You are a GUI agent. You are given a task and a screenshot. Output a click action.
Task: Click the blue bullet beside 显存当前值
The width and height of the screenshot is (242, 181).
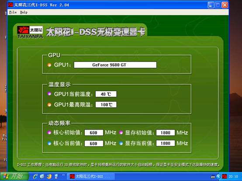coord(121,143)
